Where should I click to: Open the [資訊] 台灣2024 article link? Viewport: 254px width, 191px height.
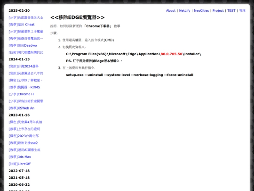point(24,66)
